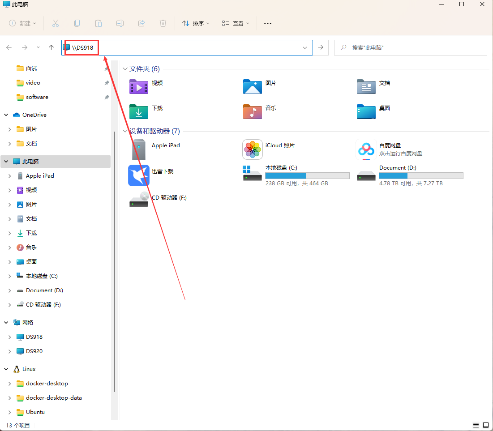Screen dimensions: 493x431
Task: Switch to details view via status bar toggle
Action: (x=476, y=425)
